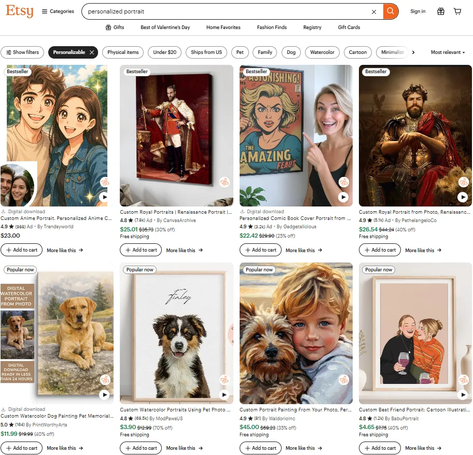Screen dimensions: 473x455
Task: Click the Etsy logo
Action: pyautogui.click(x=20, y=11)
